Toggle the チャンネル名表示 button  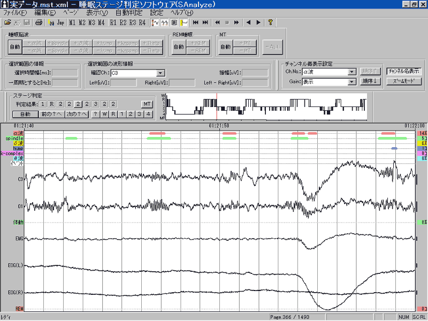404,71
